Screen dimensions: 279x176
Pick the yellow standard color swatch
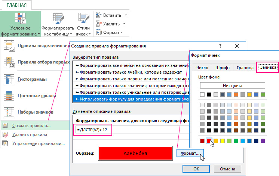[x=223, y=141]
